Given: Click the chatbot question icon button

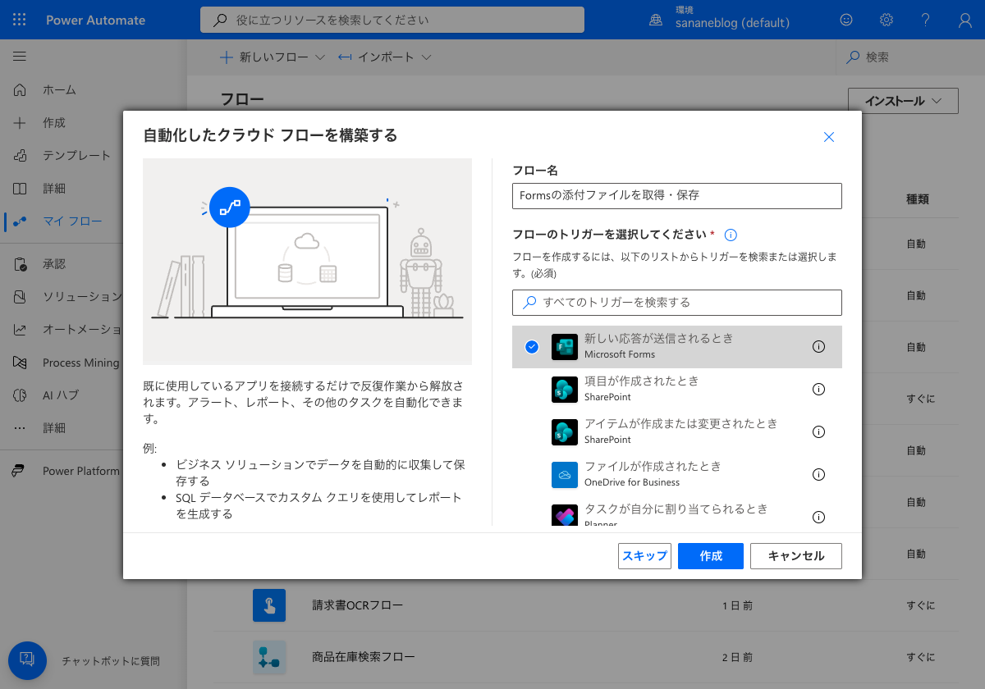Looking at the screenshot, I should pyautogui.click(x=27, y=659).
